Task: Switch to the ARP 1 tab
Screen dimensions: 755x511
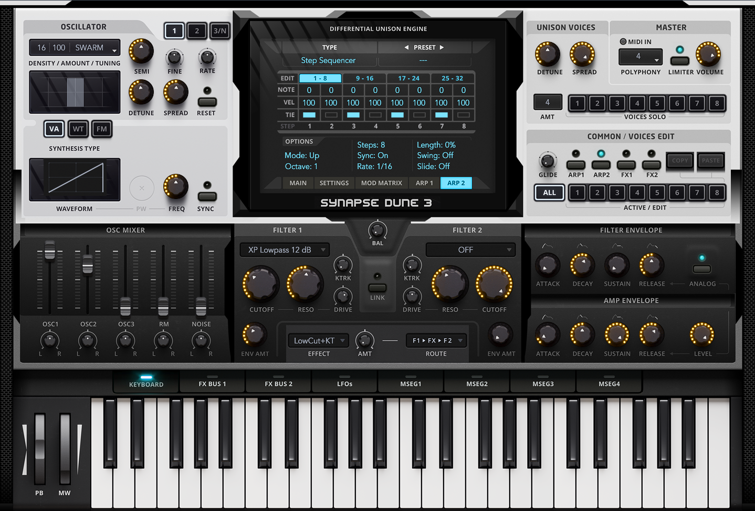Action: (424, 183)
